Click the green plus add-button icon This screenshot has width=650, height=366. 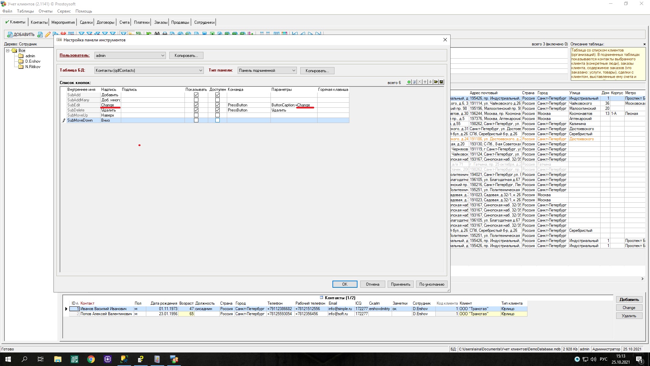[x=409, y=82]
